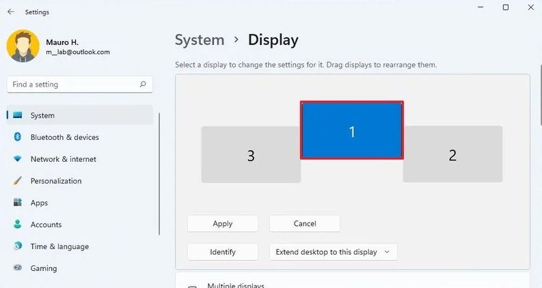Click the Gaming controller icon

coord(17,268)
